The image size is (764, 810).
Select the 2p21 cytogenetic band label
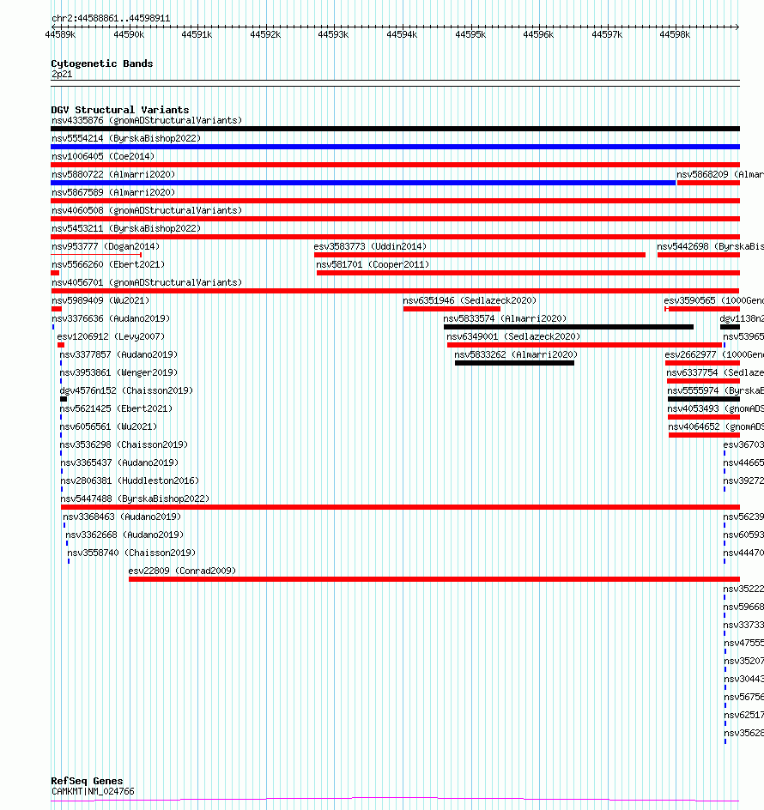coord(62,75)
